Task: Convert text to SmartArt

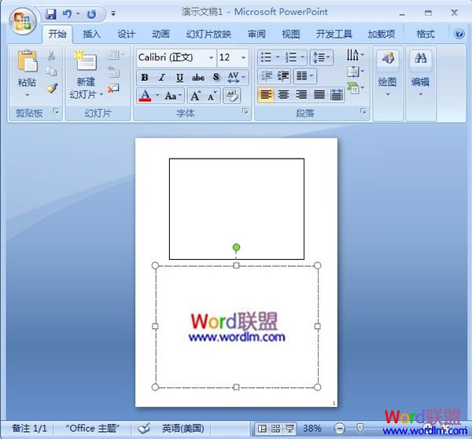Action: click(355, 88)
